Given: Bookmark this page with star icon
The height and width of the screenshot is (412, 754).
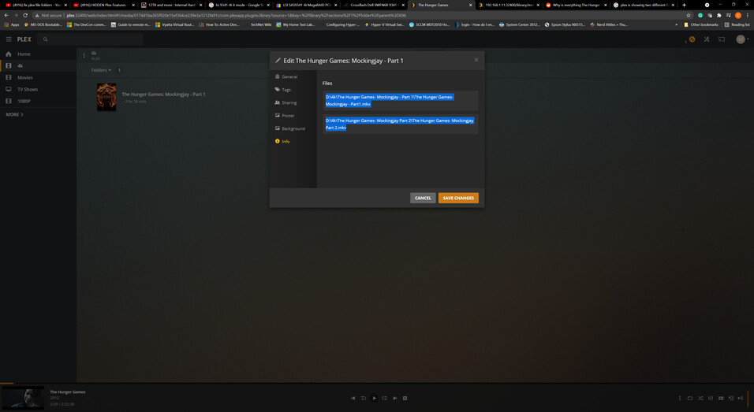Looking at the screenshot, I should (x=689, y=16).
